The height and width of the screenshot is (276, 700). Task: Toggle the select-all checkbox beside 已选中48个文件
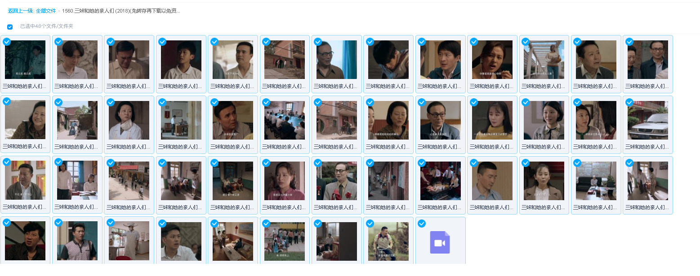point(10,27)
